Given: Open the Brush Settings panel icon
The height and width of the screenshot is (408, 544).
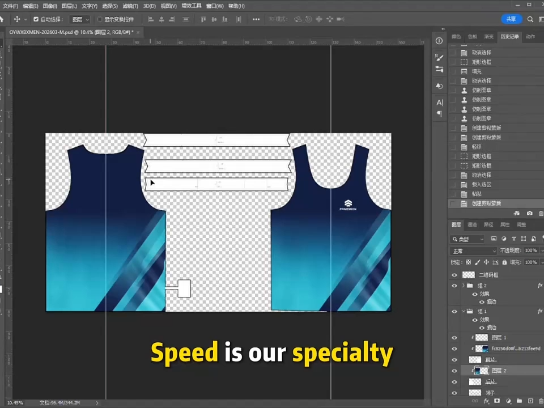Looking at the screenshot, I should (439, 57).
